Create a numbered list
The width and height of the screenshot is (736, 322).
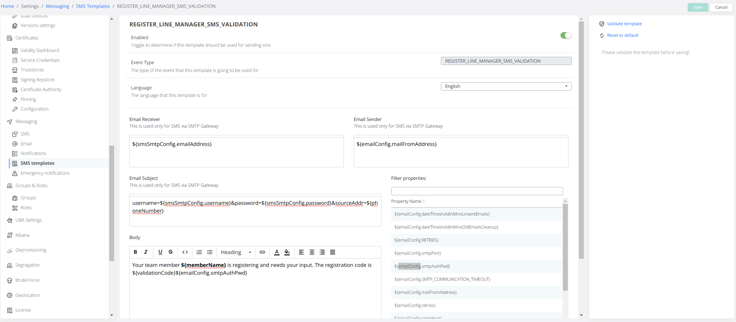[x=199, y=252]
